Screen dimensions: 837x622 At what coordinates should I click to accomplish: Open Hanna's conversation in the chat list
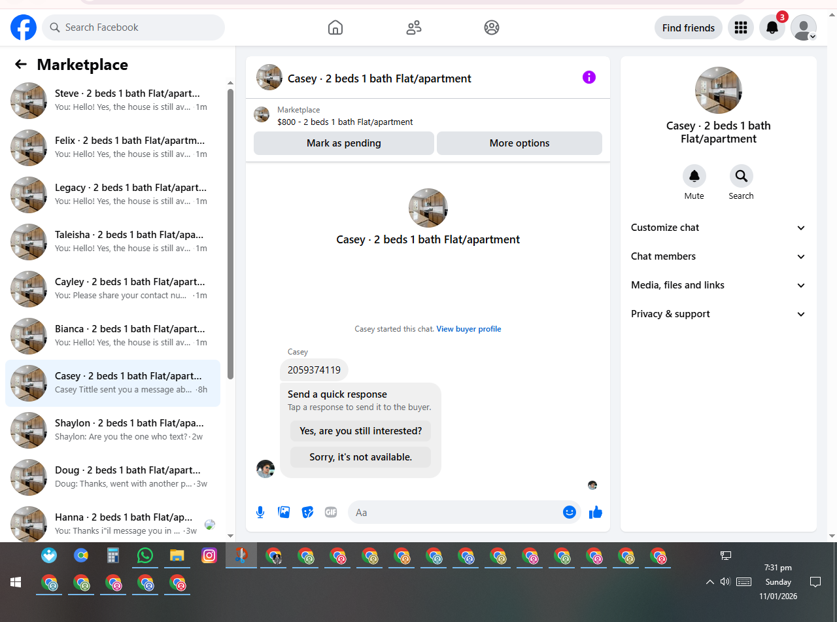[x=112, y=522]
